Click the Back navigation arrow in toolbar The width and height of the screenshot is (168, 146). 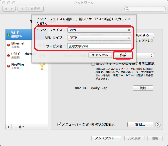(6, 9)
